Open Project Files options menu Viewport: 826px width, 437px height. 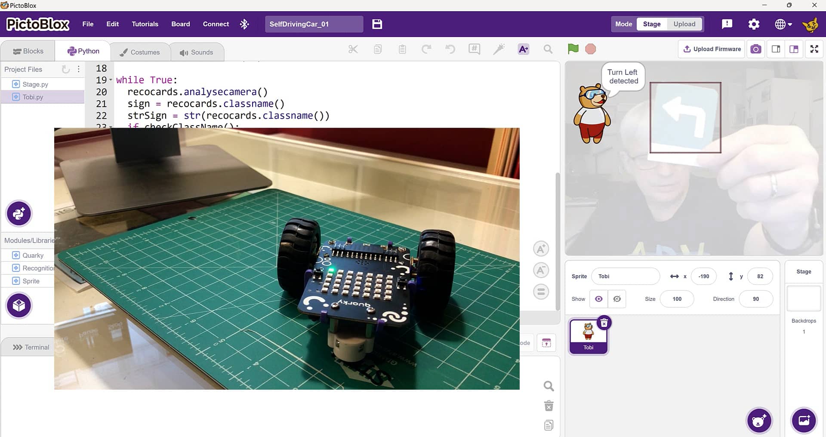click(78, 69)
